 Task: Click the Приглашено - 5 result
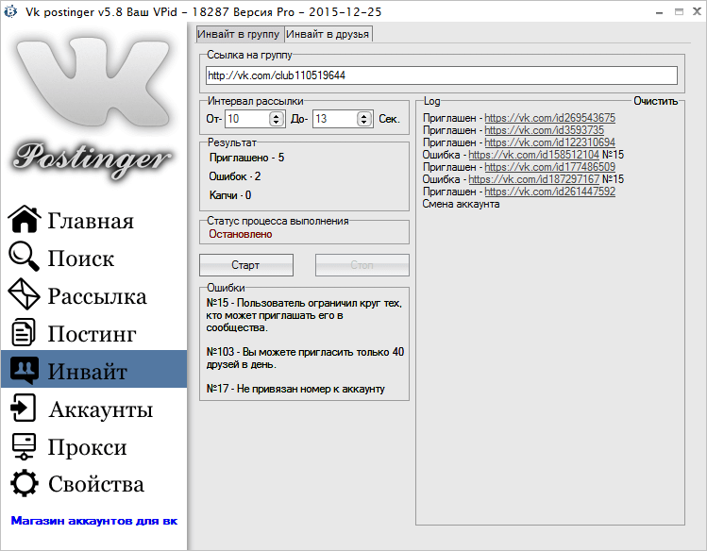(246, 158)
